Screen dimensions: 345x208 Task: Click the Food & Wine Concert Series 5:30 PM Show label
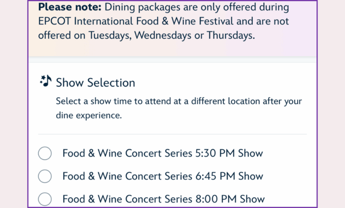[163, 153]
